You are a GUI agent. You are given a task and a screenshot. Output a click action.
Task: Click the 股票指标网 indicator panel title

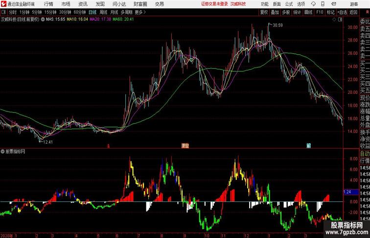(15, 151)
